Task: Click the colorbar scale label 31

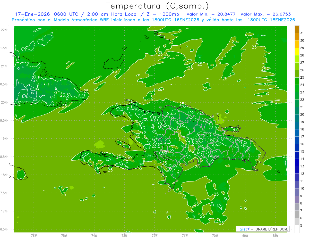Action: coord(302,33)
